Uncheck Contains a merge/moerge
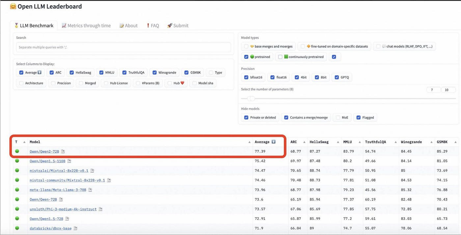The width and height of the screenshot is (461, 235). coord(286,117)
